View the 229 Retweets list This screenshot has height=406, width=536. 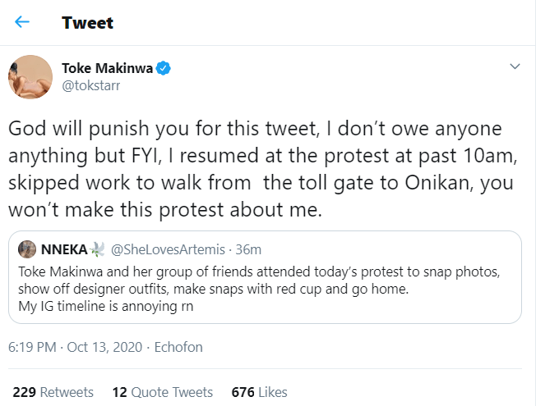pyautogui.click(x=53, y=392)
